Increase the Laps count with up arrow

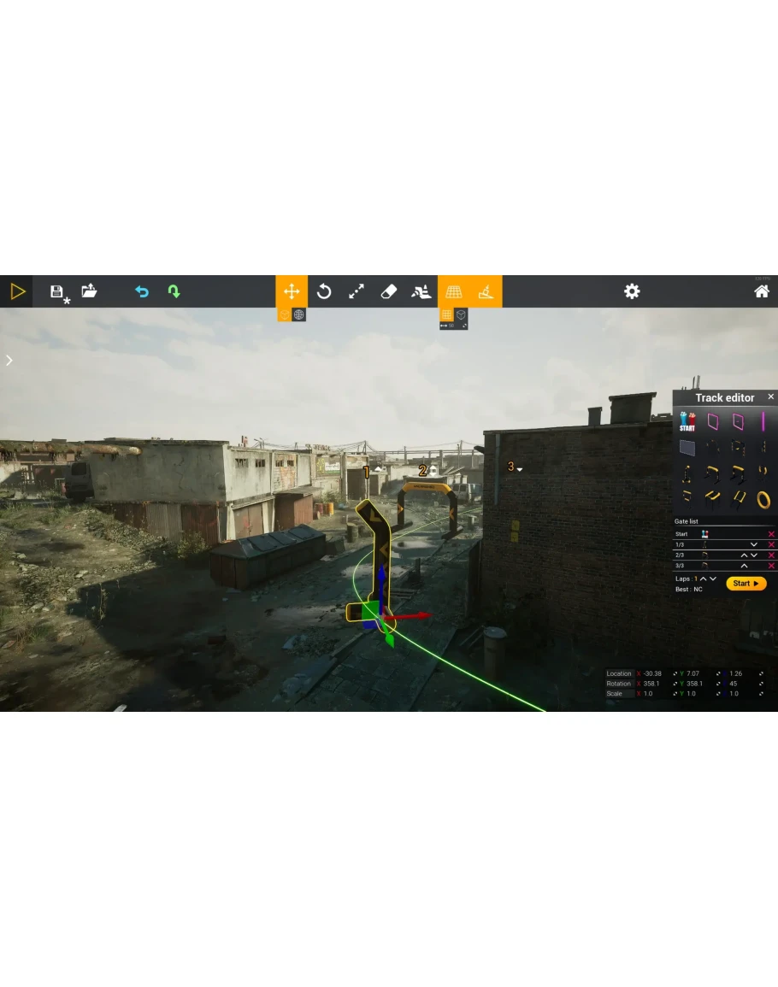pos(704,579)
